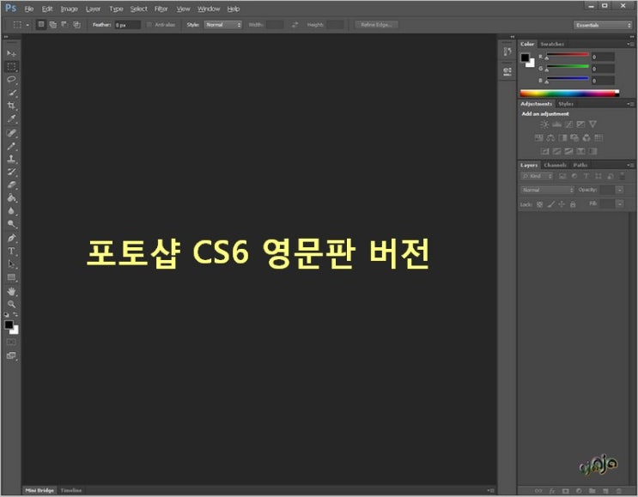Screen dimensions: 638x497
Task: Toggle Quick Mask mode
Action: pyautogui.click(x=11, y=342)
